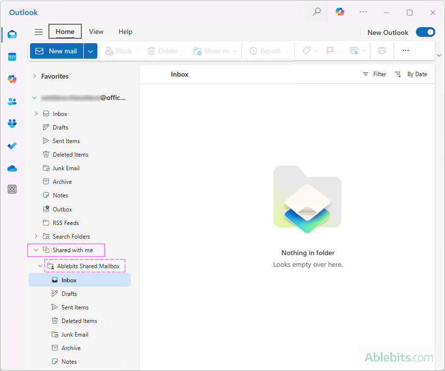Open the Filter option
Viewport: 445px width, 371px height.
[374, 74]
